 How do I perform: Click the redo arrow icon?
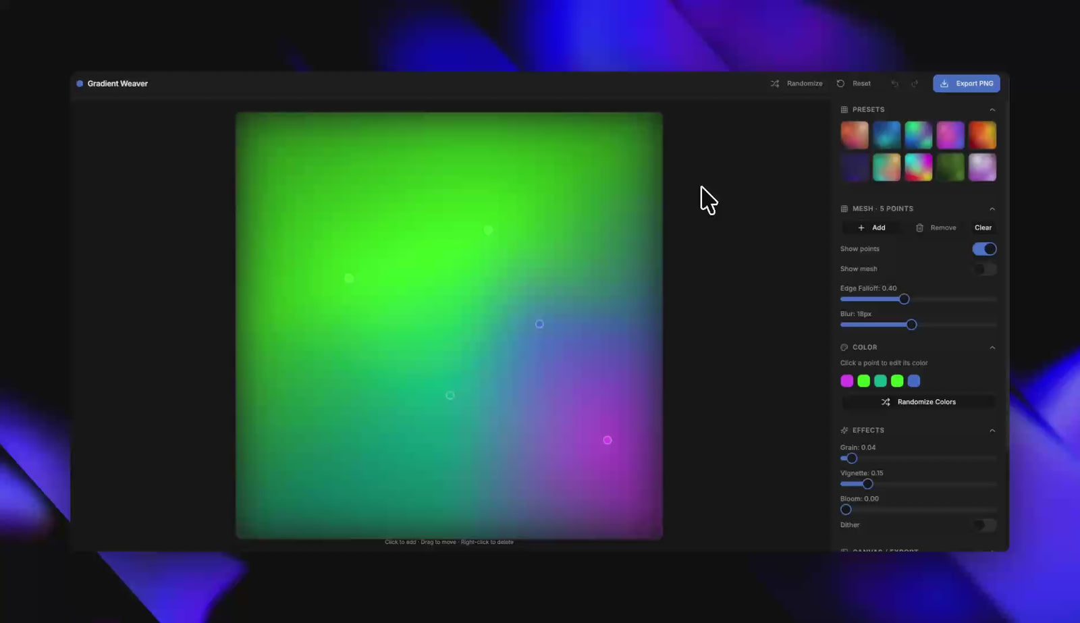tap(915, 84)
